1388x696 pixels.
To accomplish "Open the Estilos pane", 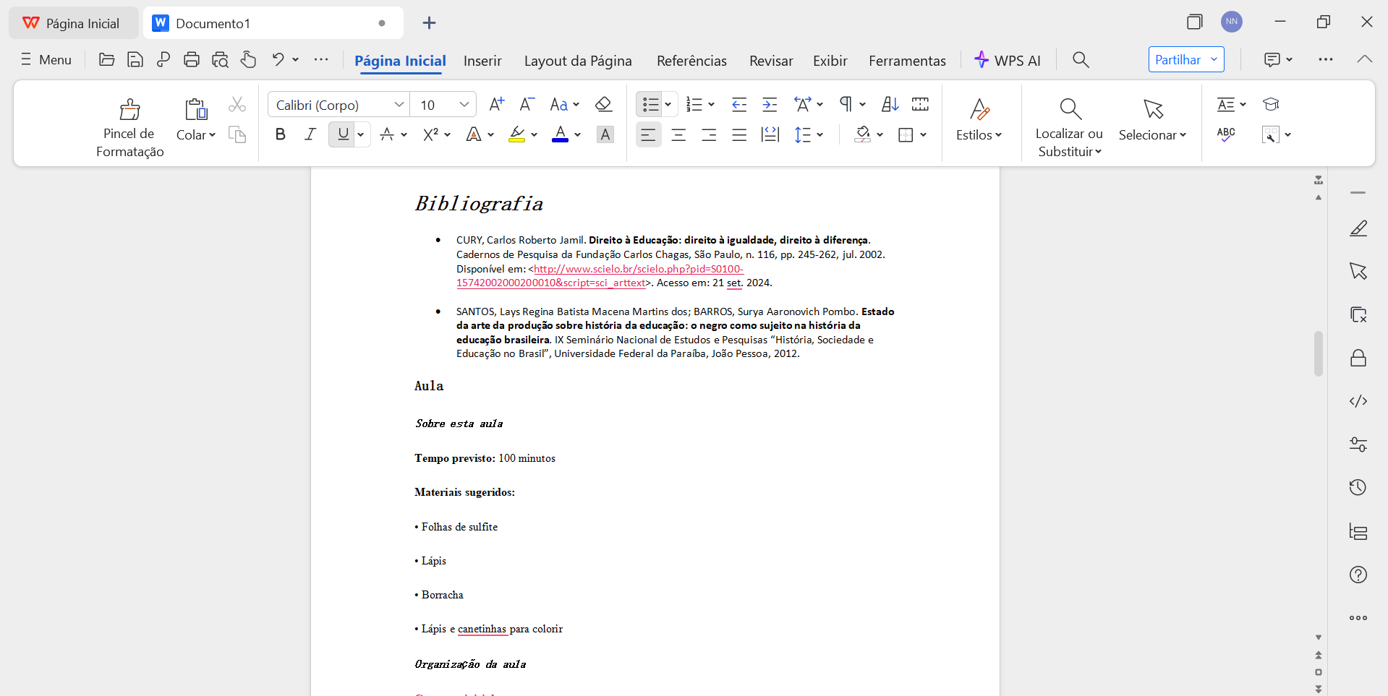I will coord(979,123).
